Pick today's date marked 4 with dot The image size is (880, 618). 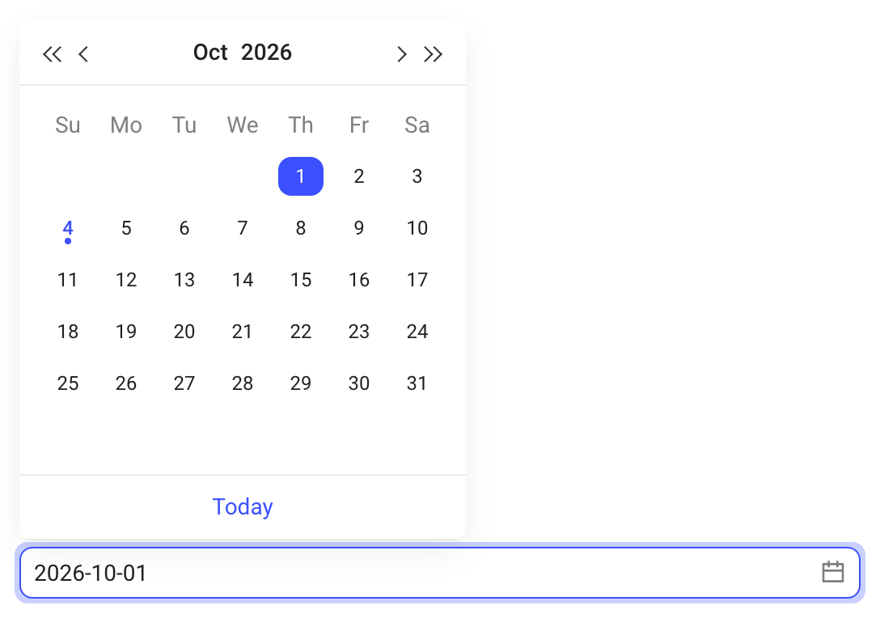coord(68,228)
